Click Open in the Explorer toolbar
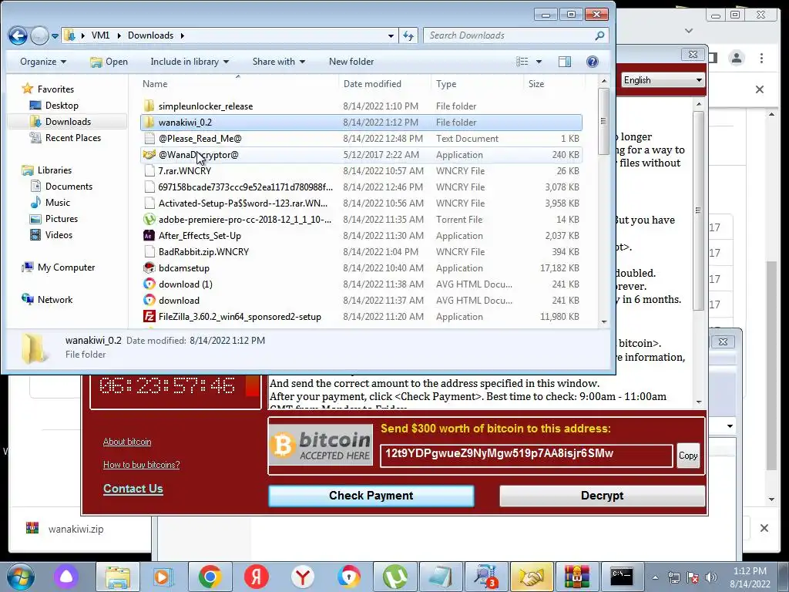This screenshot has width=789, height=592. click(109, 62)
